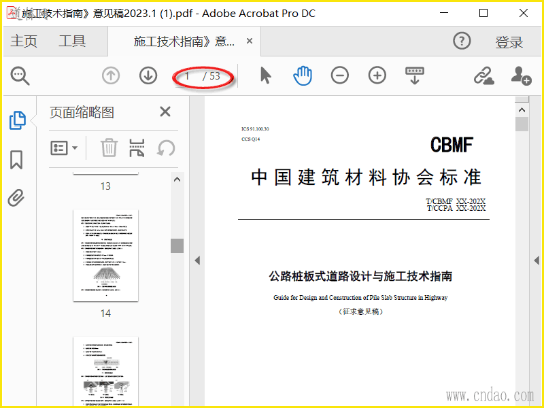This screenshot has height=408, width=544.
Task: Select the open document tab 施工技术指南
Action: coord(184,41)
